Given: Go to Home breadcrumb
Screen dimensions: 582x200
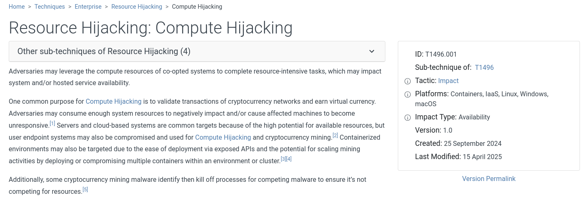Looking at the screenshot, I should pos(17,7).
